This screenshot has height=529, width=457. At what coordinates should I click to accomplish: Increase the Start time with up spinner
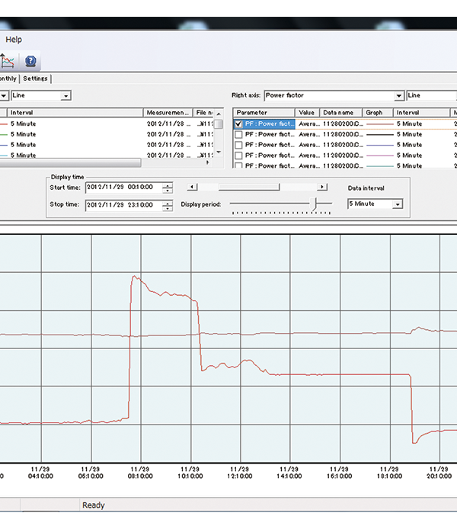tap(168, 185)
